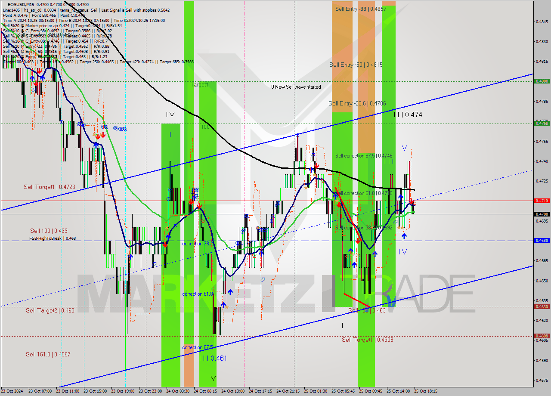Click the black 0.4700 current price tag
Image resolution: width=551 pixels, height=396 pixels.
541,214
